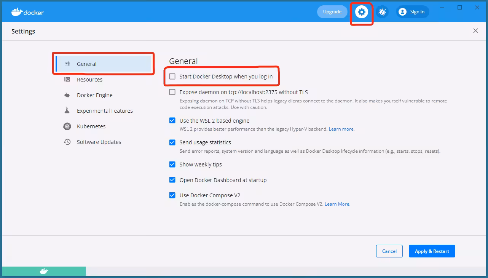Click the 'Exposing daemon on TCP' warning text
The height and width of the screenshot is (278, 488).
[313, 104]
